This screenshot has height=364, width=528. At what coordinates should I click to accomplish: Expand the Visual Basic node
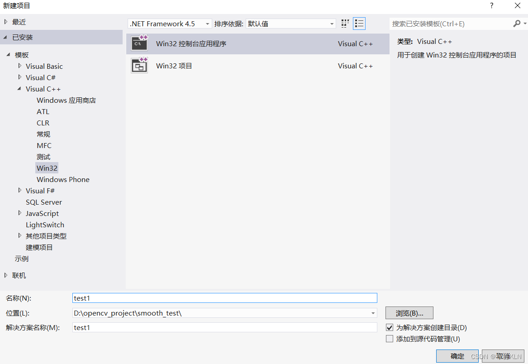click(x=19, y=66)
